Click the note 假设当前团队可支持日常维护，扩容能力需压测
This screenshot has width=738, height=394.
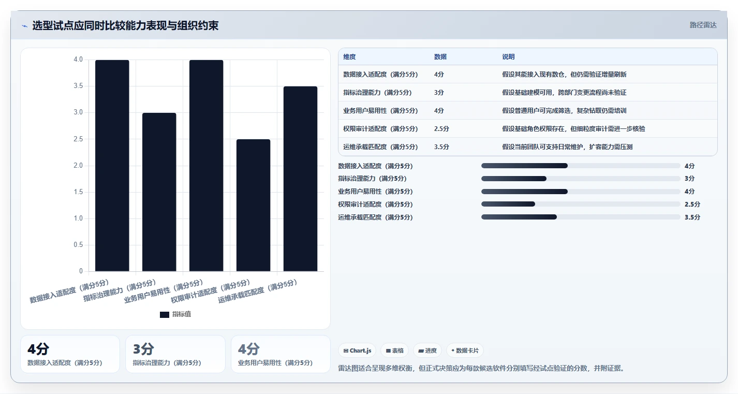[567, 147]
